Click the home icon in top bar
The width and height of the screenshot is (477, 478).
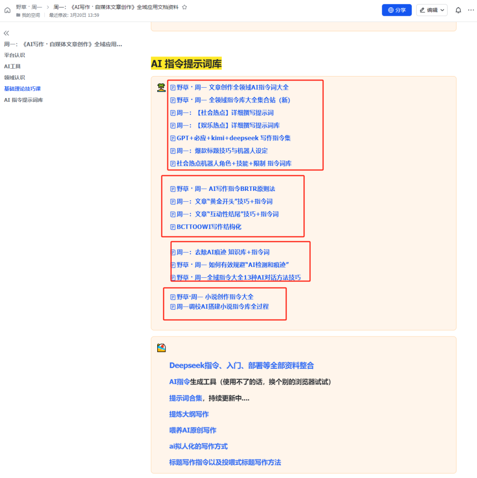[7, 10]
